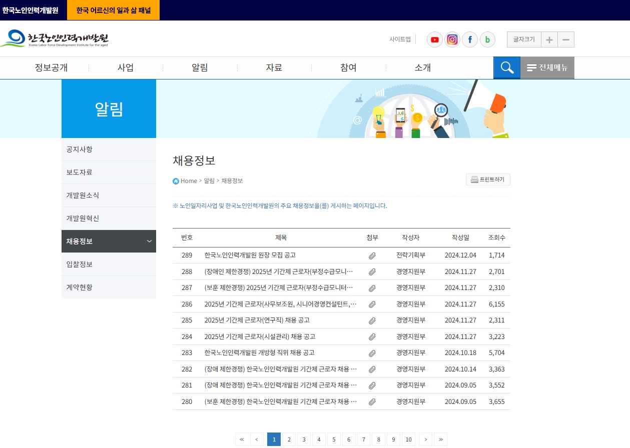Open post 286 사무보조원, 시니어경영컨설턴트
Viewport: 630px width, 448px height.
click(281, 304)
